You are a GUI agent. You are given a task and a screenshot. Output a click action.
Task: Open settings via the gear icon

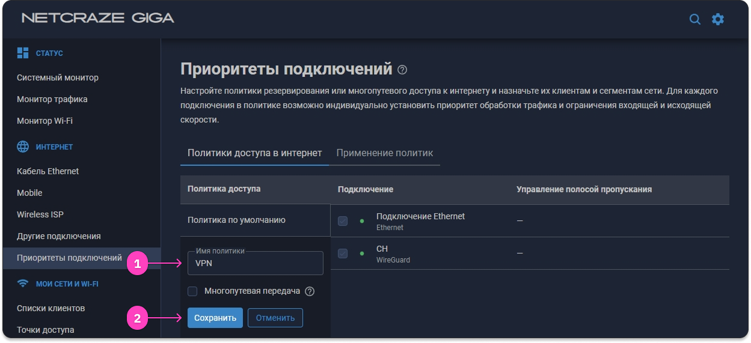point(718,19)
